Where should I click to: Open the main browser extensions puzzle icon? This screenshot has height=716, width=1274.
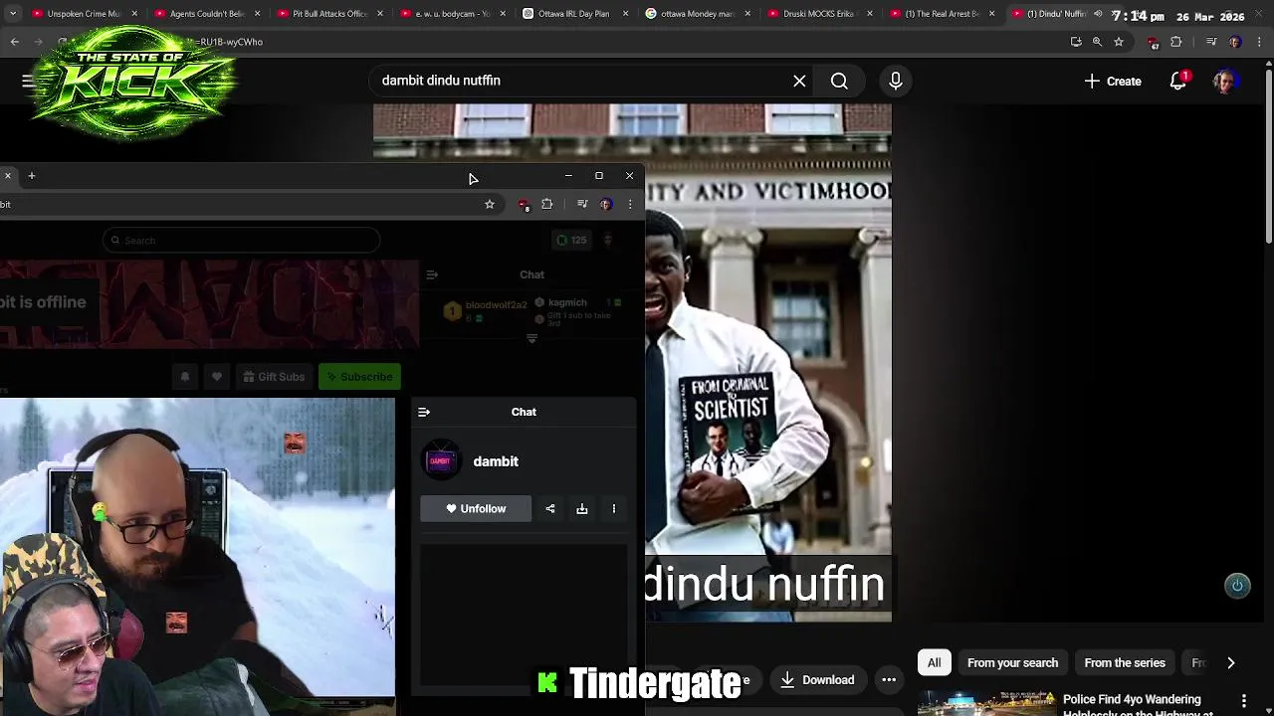[x=1176, y=42]
